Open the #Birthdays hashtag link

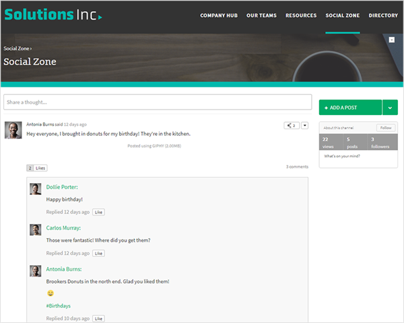coord(58,306)
